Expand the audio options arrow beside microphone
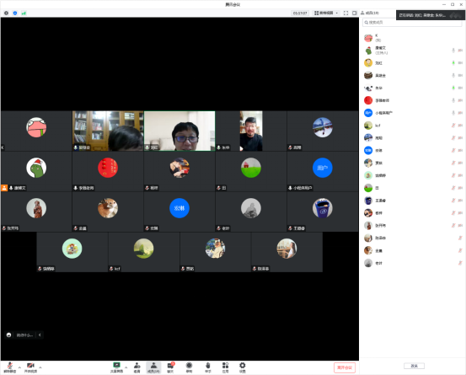 pyautogui.click(x=19, y=367)
